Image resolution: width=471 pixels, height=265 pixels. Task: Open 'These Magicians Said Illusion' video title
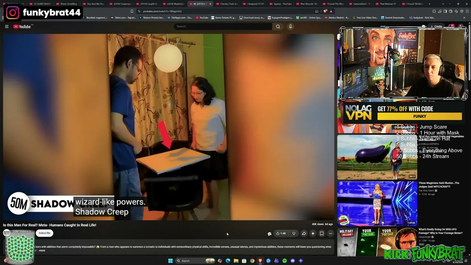(439, 185)
